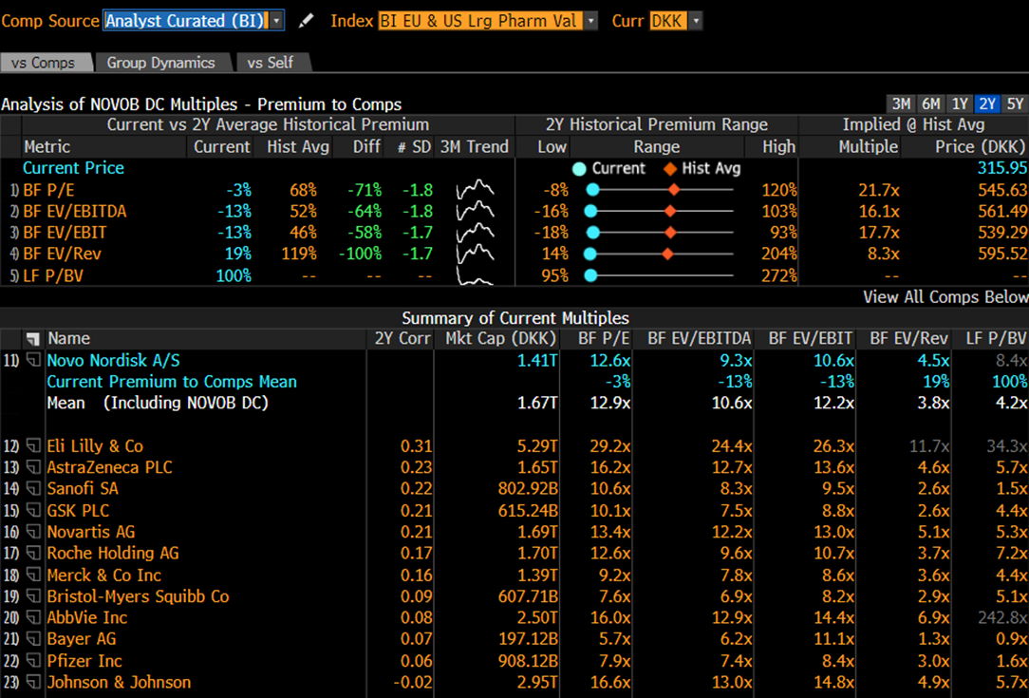This screenshot has width=1029, height=698.
Task: Click the pencil edit icon beside Comp Source
Action: coord(305,21)
